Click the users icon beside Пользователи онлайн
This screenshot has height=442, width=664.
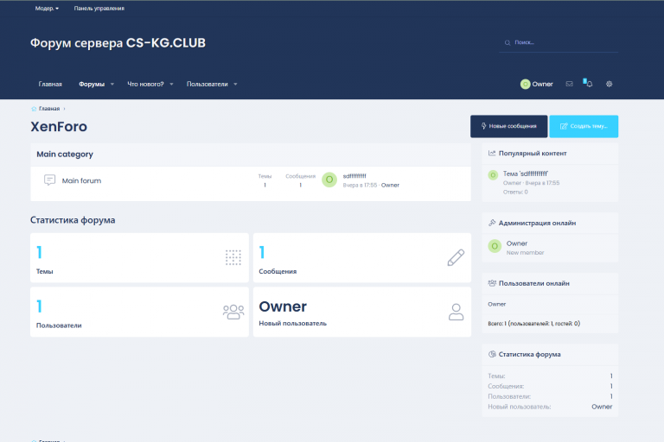coord(492,283)
